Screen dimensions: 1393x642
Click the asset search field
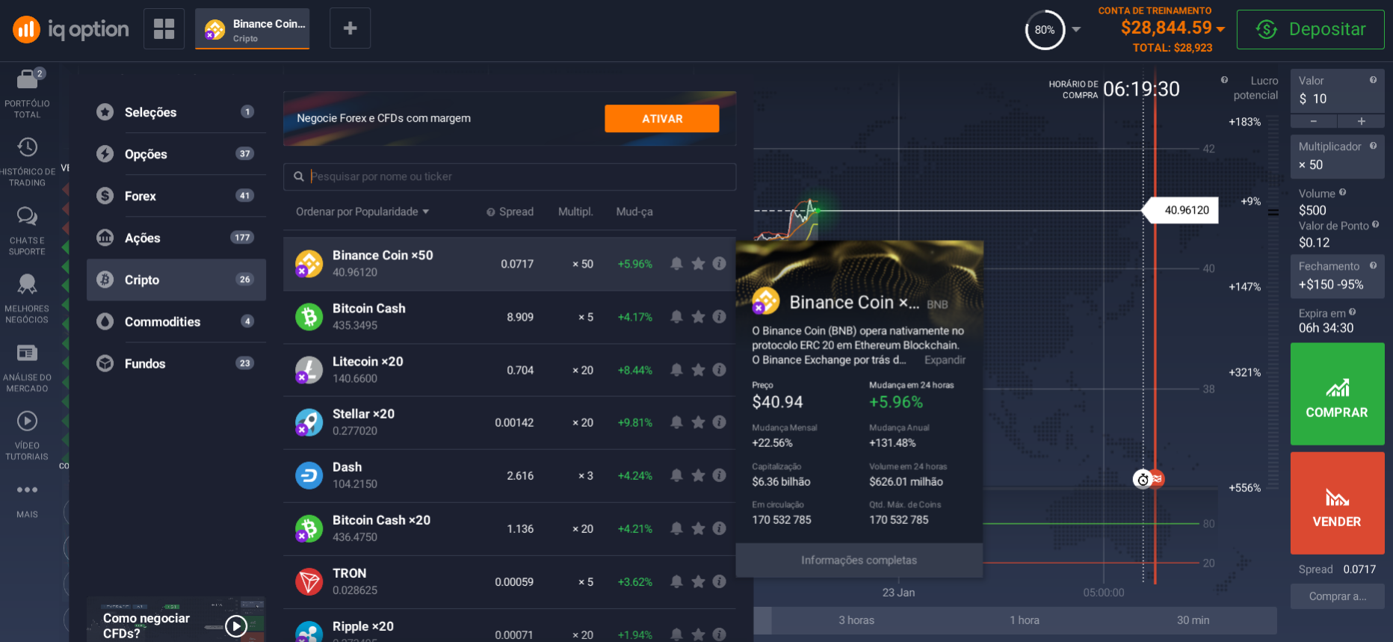pos(510,176)
